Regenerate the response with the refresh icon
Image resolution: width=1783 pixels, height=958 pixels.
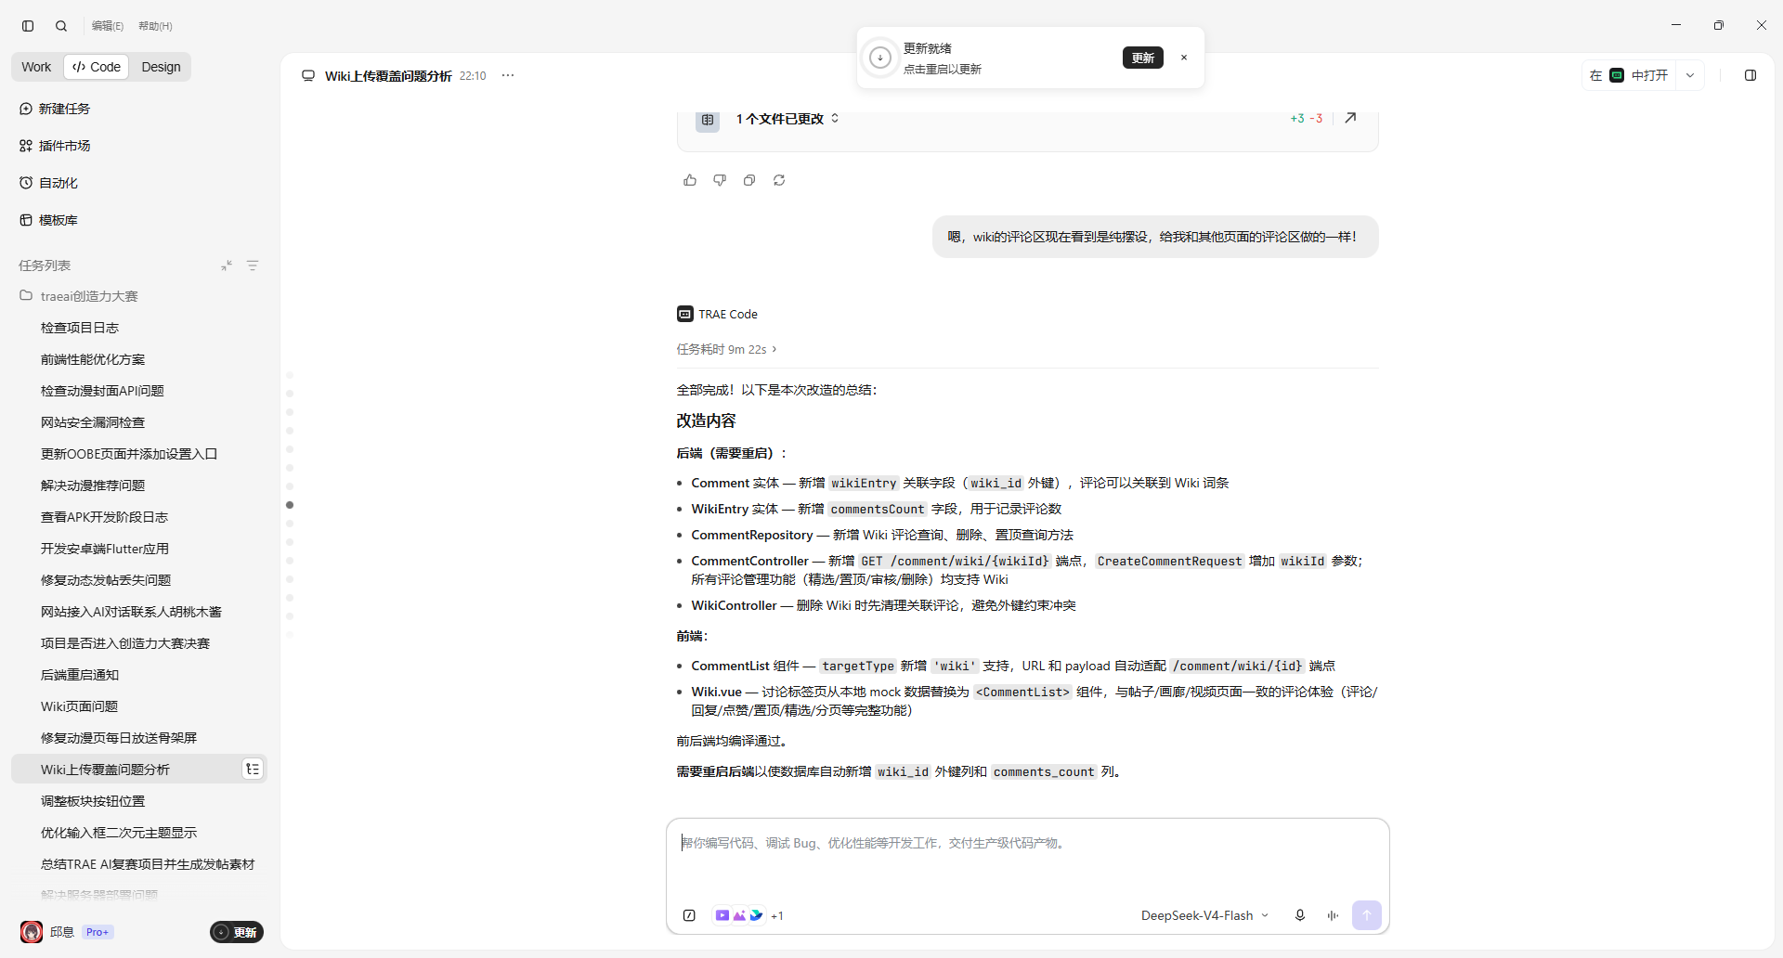click(x=779, y=180)
